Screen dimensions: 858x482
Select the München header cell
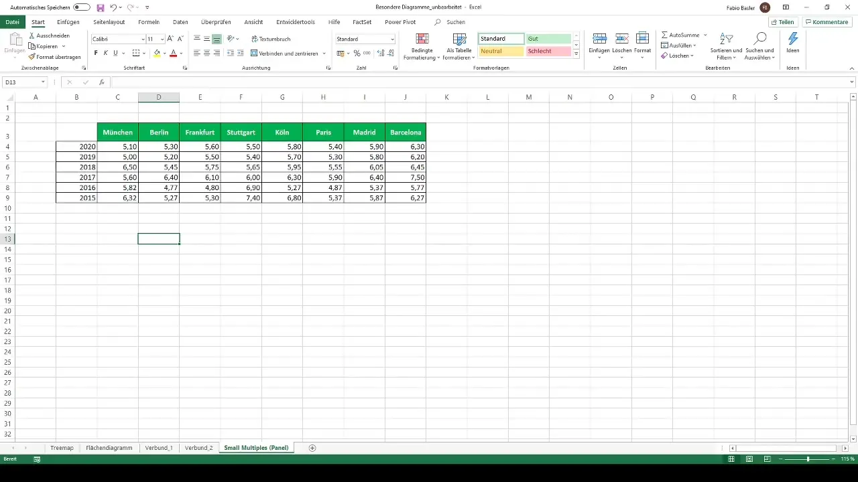tap(117, 133)
